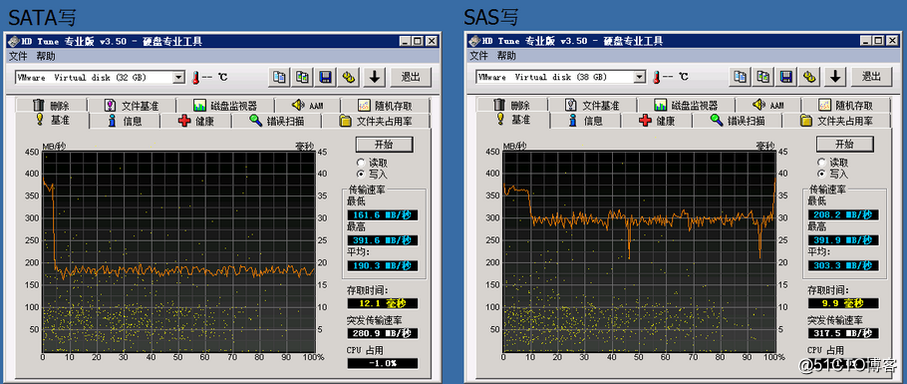Switch to 错误扫描 tab in SATA window
Image resolution: width=907 pixels, height=384 pixels.
[x=276, y=121]
